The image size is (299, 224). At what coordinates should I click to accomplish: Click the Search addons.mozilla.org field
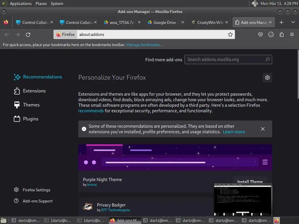tap(228, 60)
